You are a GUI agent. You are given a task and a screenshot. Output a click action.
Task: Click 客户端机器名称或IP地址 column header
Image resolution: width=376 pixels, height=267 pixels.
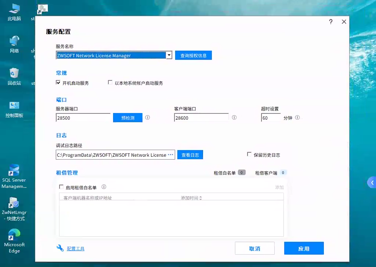point(87,198)
